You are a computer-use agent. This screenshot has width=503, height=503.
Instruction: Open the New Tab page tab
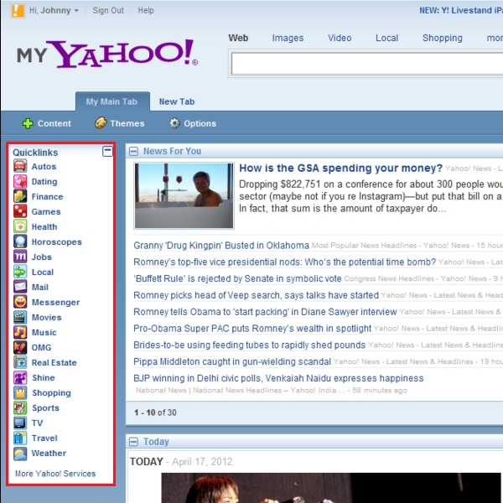click(177, 101)
